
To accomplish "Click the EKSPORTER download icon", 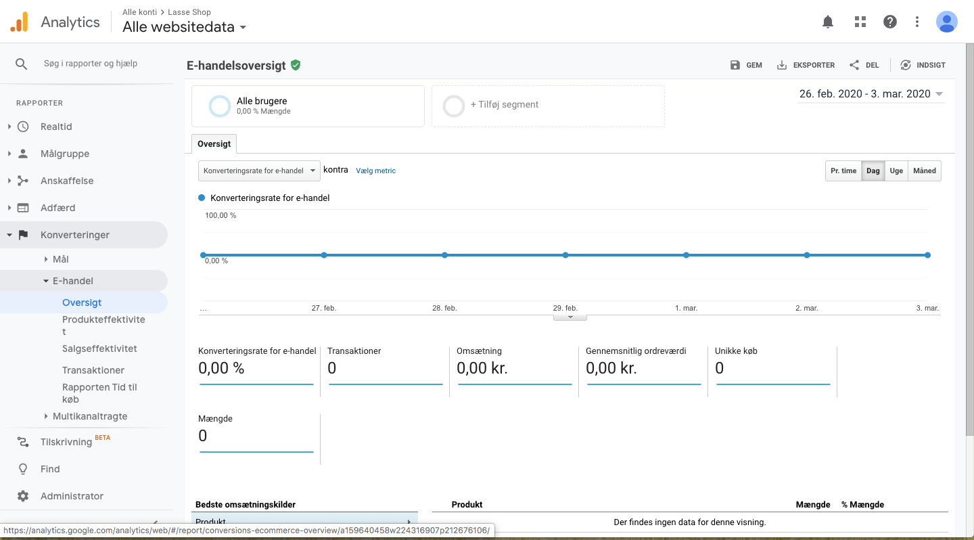I will pos(782,65).
